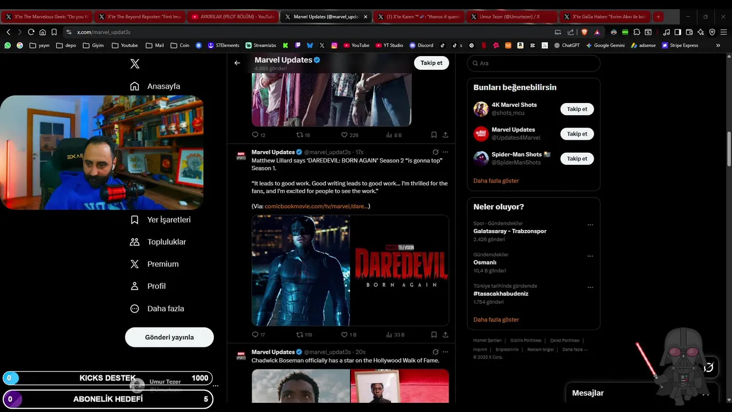The height and width of the screenshot is (412, 732).
Task: Open more options for #tasacakhabudeniz trend
Action: click(x=590, y=287)
